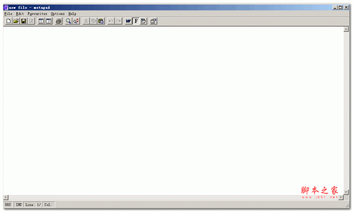Open the Options menu
This screenshot has height=212, width=353.
pos(58,14)
